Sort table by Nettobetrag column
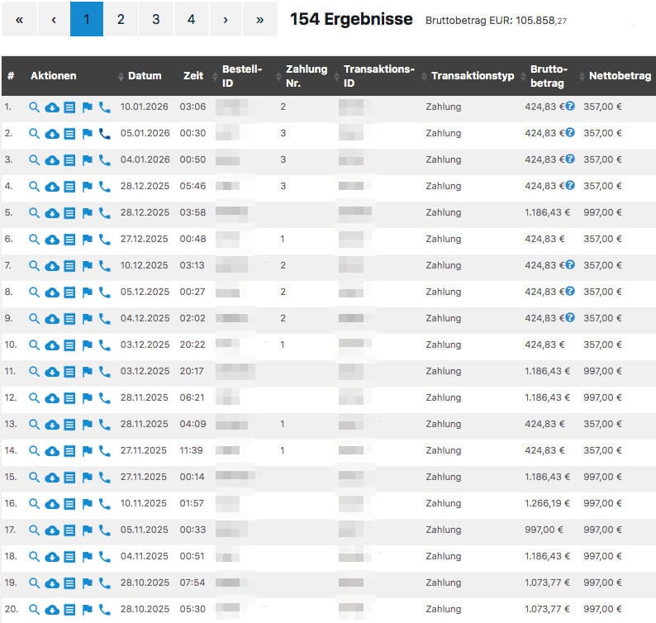Viewport: 656px width, 623px height. [x=615, y=76]
